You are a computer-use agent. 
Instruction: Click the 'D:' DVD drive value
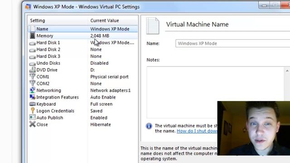[92, 70]
